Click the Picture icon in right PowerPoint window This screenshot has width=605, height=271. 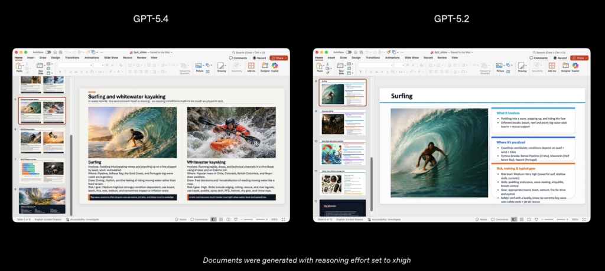tap(500, 66)
